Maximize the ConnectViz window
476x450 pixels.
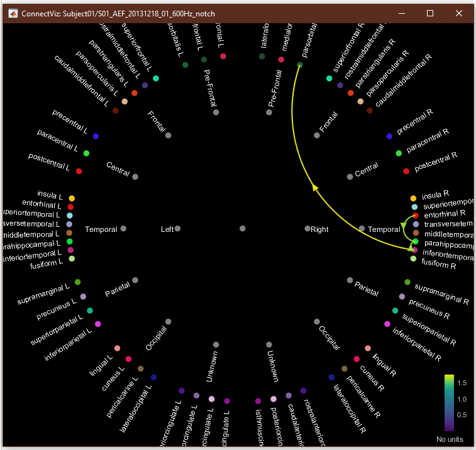(430, 13)
